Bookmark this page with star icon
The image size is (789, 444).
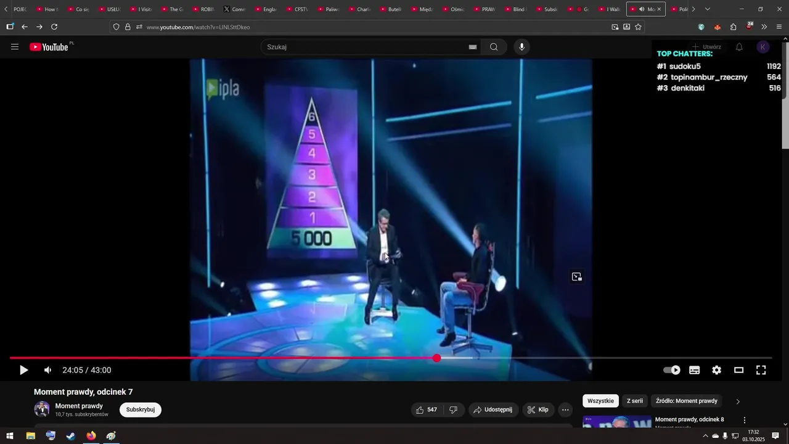click(638, 27)
